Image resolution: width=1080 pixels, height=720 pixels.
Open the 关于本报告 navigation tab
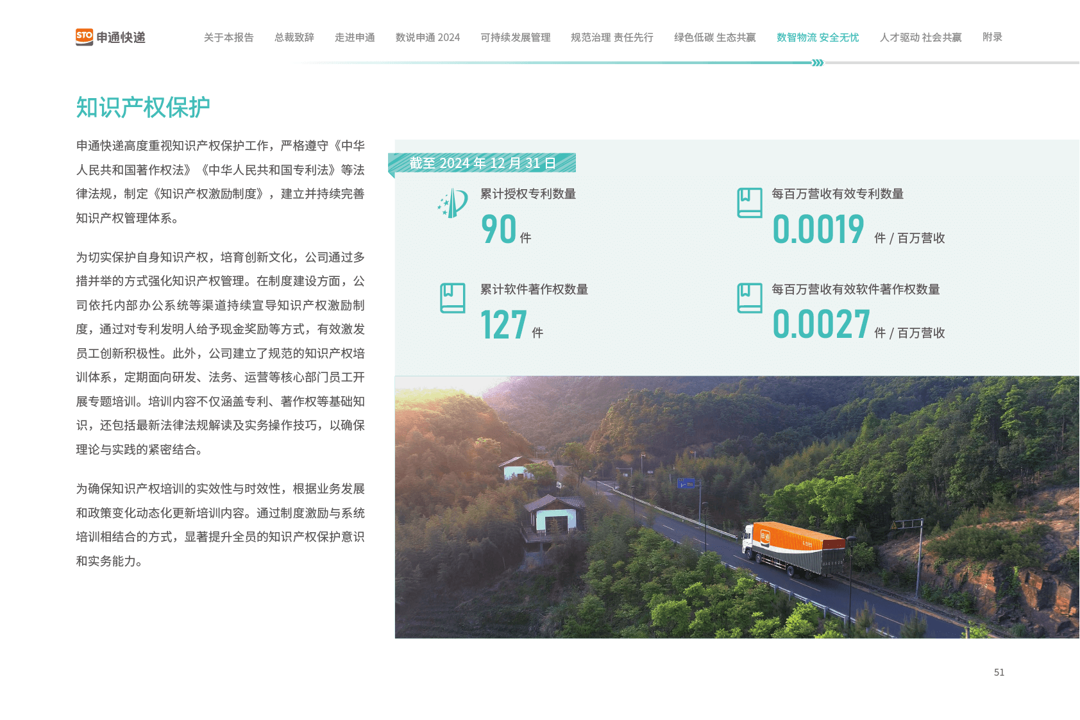[x=228, y=37]
